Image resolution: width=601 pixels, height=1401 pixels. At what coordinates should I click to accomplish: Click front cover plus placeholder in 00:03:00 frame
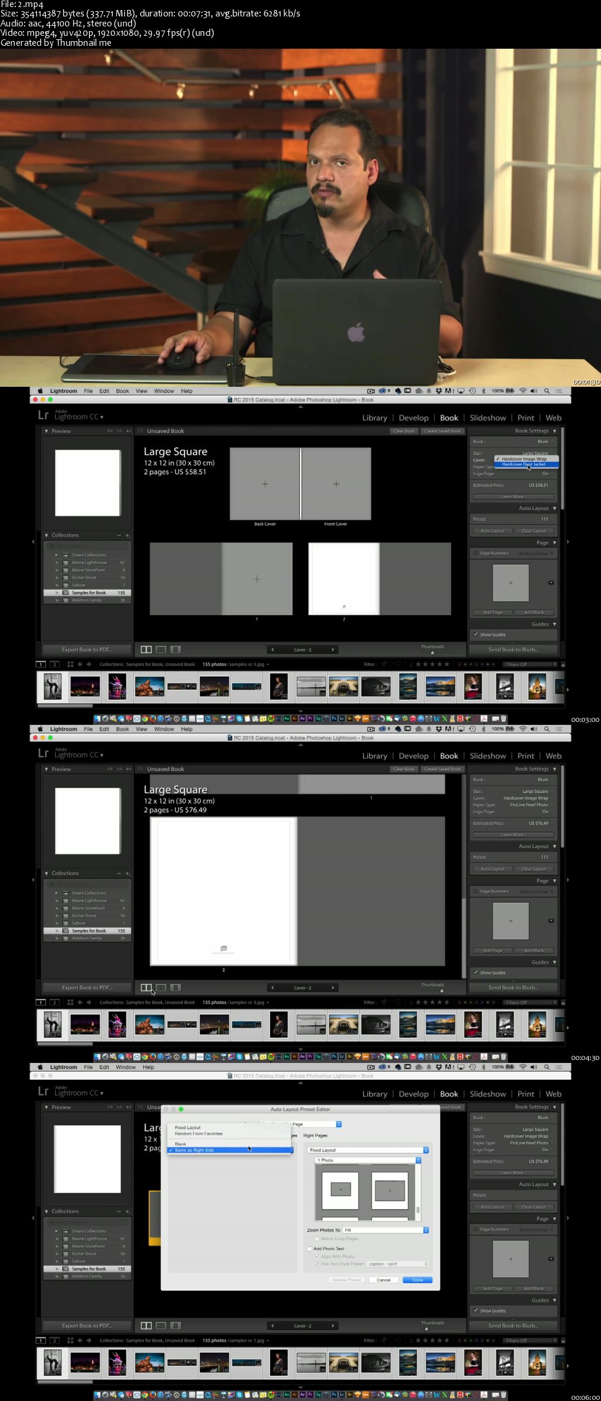336,484
